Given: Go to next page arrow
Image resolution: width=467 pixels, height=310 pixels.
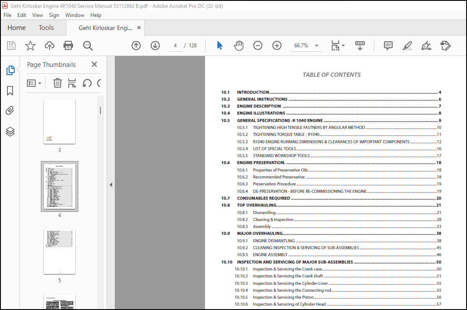Looking at the screenshot, I should click(155, 46).
